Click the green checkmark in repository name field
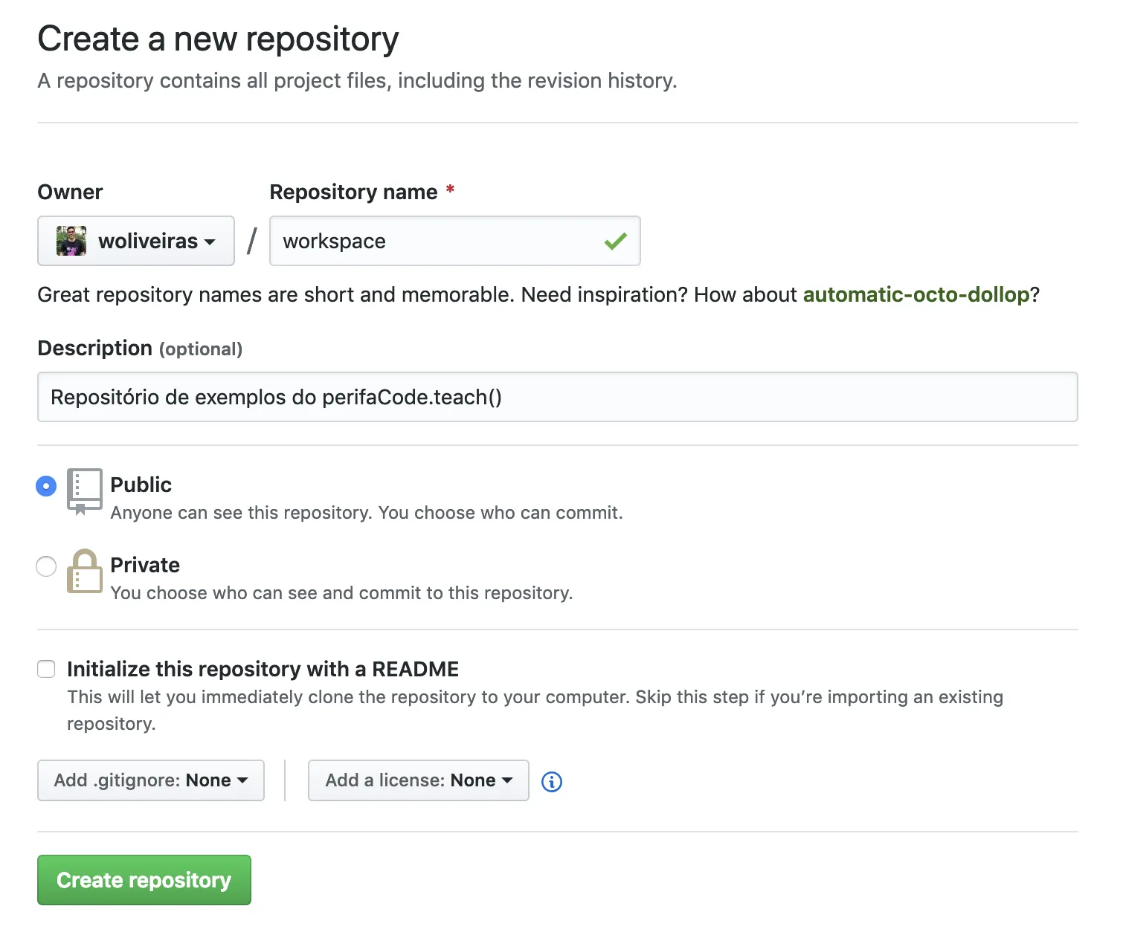Screen dimensions: 1123x935 tap(614, 241)
